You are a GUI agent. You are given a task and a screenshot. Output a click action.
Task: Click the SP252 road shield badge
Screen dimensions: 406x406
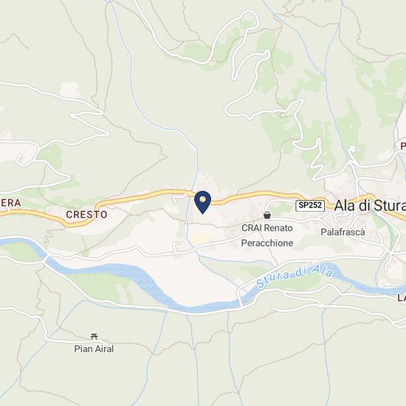(x=310, y=205)
